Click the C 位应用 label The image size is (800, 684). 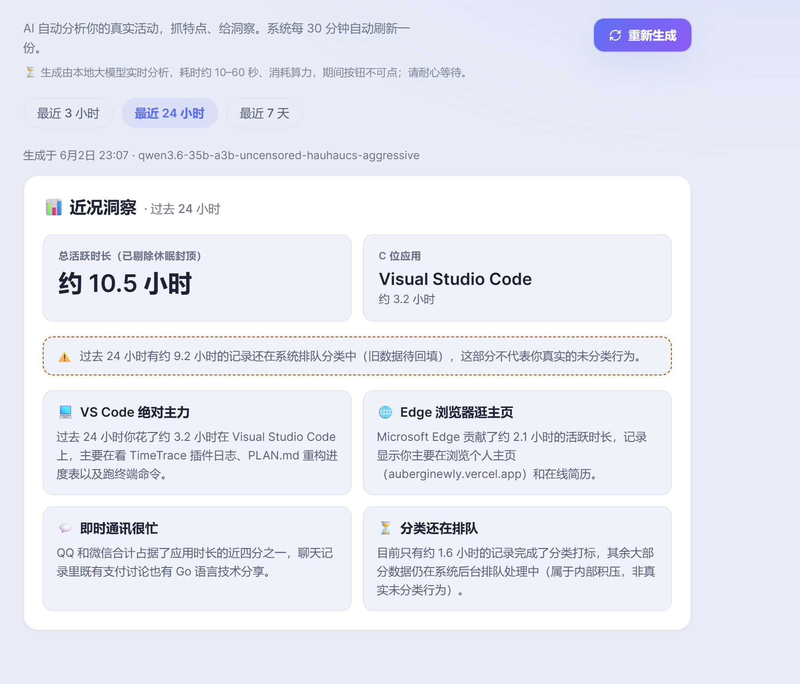click(x=400, y=256)
